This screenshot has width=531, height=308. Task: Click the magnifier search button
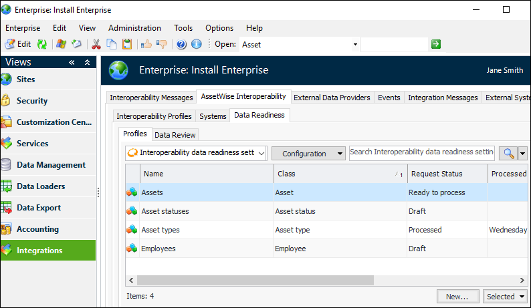point(508,153)
